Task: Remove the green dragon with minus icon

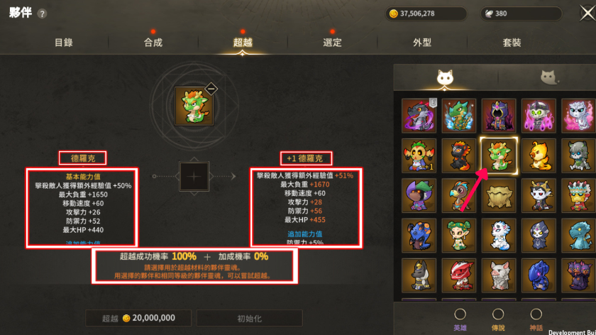Action: coord(211,89)
